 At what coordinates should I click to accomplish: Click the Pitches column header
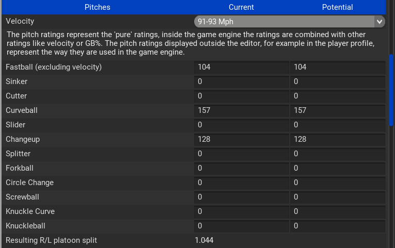(97, 7)
